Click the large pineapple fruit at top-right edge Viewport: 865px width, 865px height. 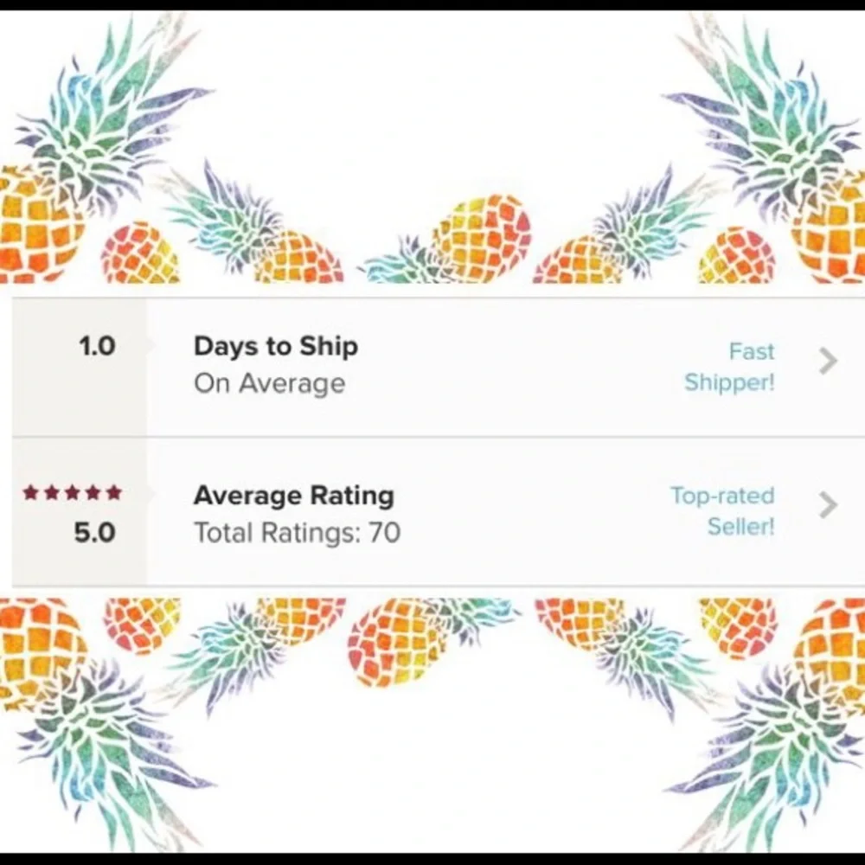pos(829,227)
